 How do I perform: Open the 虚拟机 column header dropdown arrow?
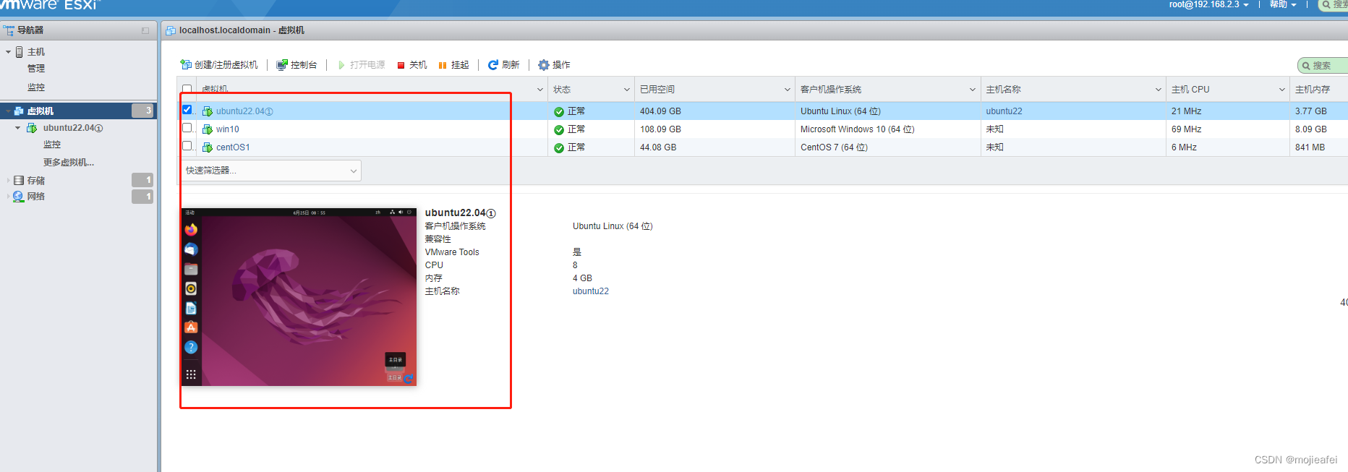539,90
